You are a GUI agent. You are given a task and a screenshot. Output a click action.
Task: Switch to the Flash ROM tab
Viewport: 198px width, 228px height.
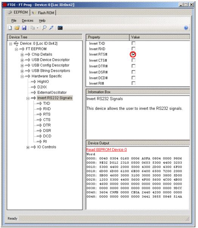coord(43,13)
